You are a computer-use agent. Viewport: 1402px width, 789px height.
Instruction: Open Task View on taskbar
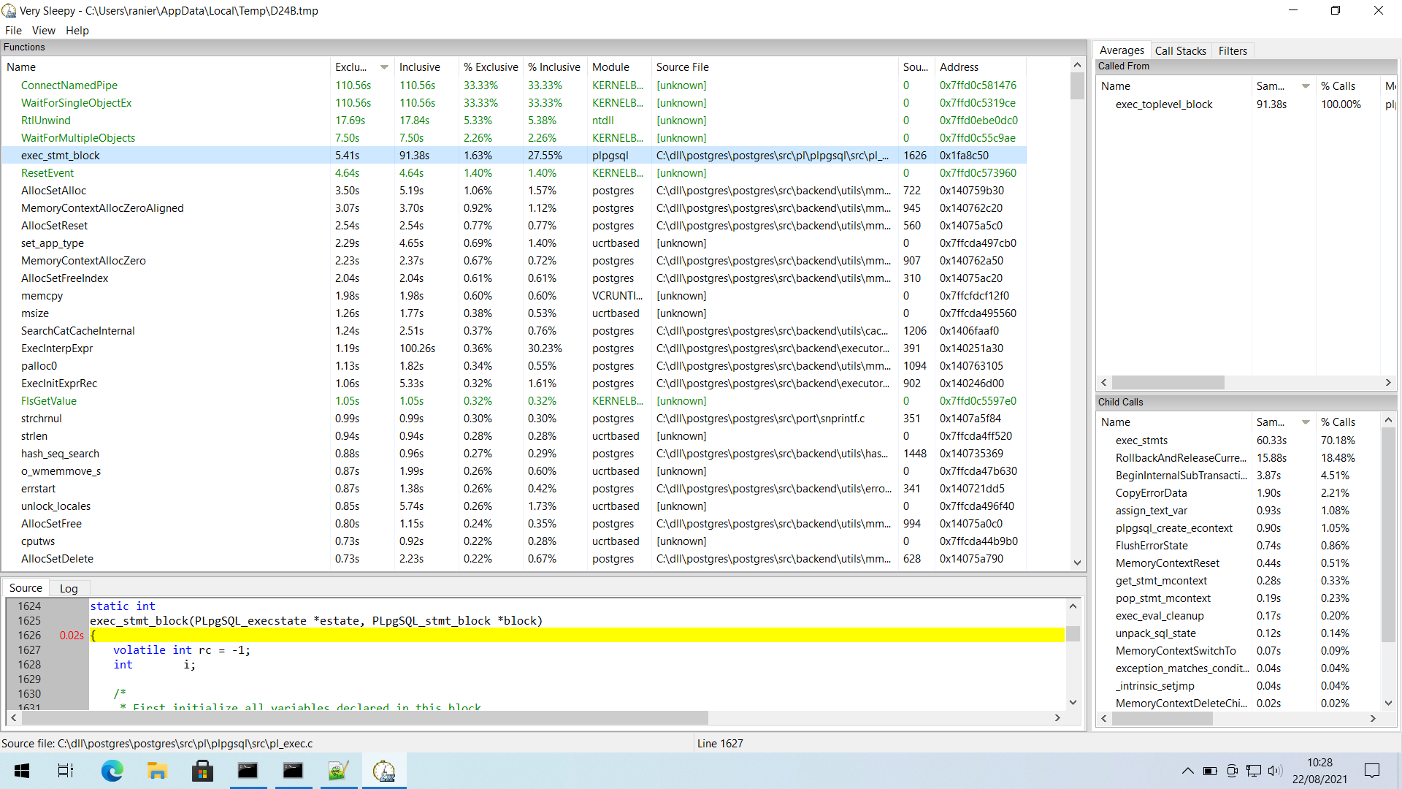(x=66, y=771)
